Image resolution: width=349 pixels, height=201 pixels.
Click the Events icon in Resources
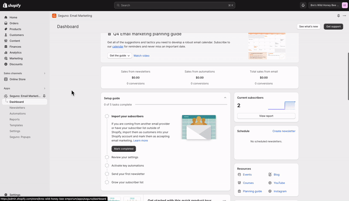coord(239,174)
